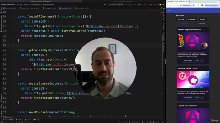Open the git branch widget in status bar
This screenshot has width=220, height=123.
point(157,122)
